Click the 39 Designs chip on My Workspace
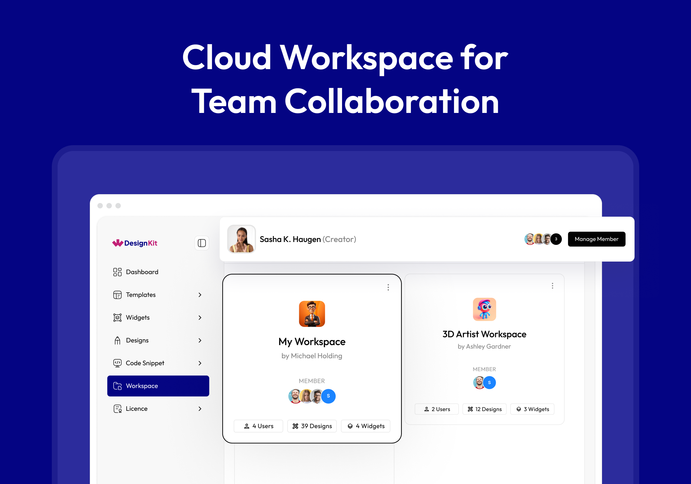The image size is (691, 484). point(312,426)
